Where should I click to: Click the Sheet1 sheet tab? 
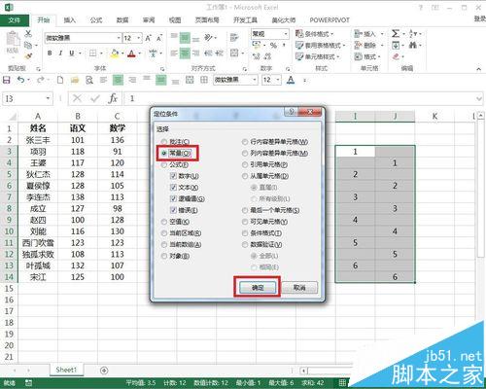66,370
